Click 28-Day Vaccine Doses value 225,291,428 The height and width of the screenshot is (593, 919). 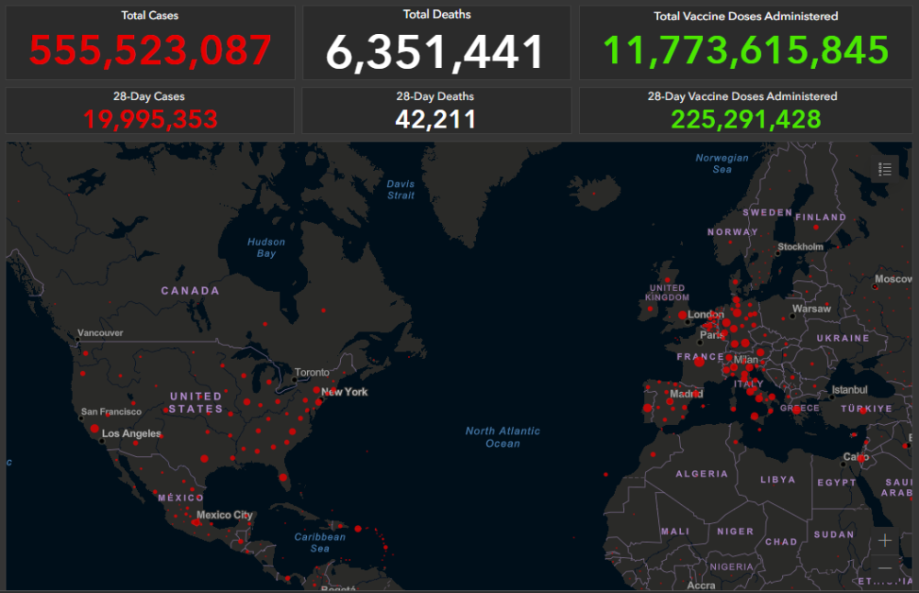[745, 119]
